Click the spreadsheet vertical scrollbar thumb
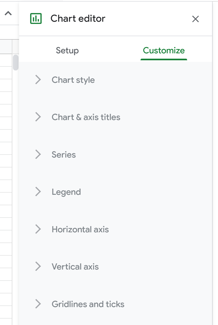This screenshot has width=218, height=325. (x=16, y=62)
